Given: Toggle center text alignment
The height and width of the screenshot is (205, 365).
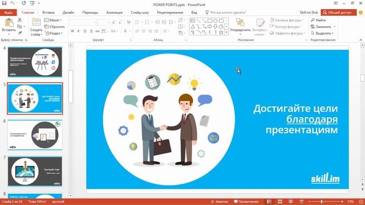Looking at the screenshot, I should click(x=144, y=31).
